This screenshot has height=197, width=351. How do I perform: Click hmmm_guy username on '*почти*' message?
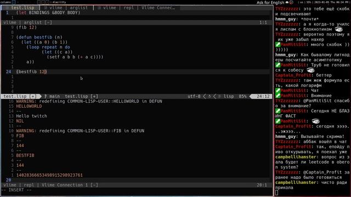pos(285,19)
